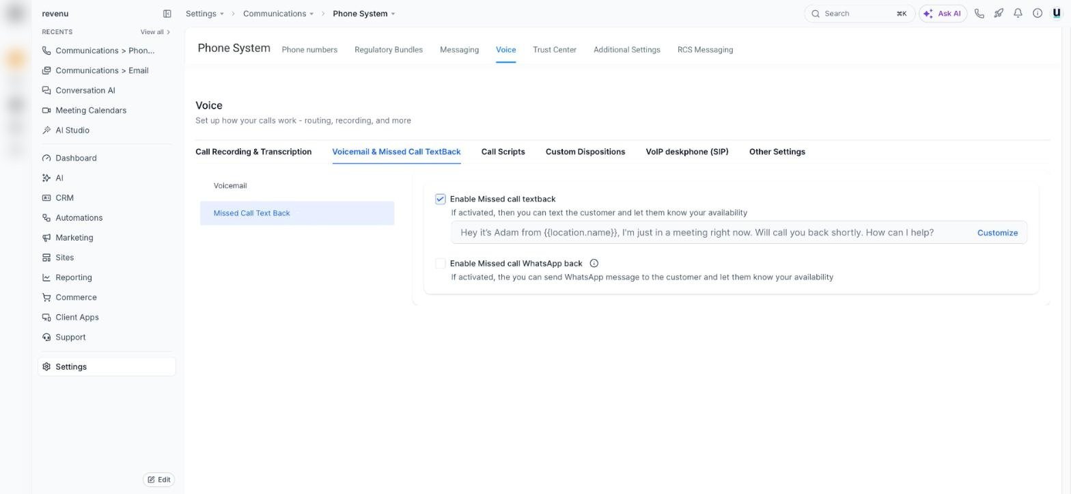Select Voicemail in the left list

297,186
